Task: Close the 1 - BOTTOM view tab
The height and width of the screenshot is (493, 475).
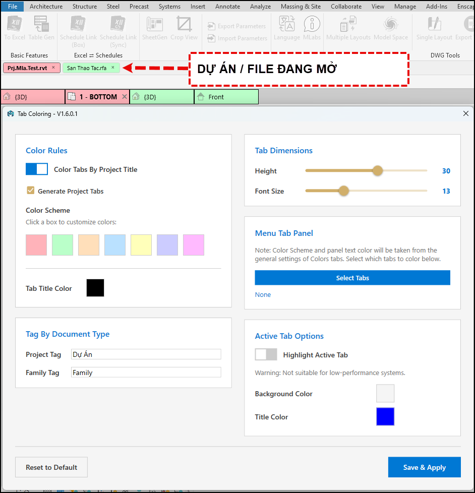Action: click(x=124, y=96)
